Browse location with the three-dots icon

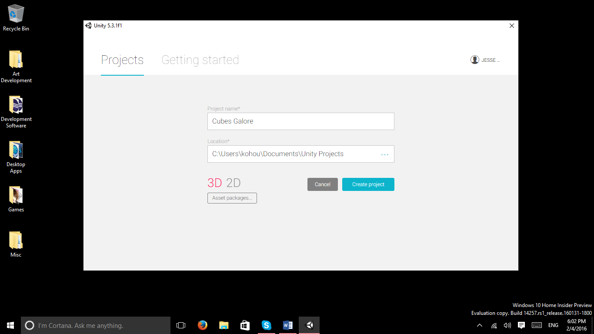click(x=385, y=154)
